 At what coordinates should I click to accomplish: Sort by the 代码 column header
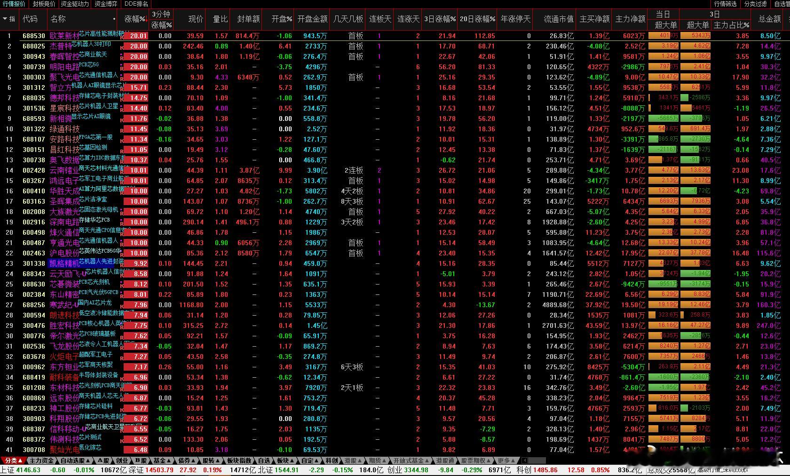coord(30,19)
